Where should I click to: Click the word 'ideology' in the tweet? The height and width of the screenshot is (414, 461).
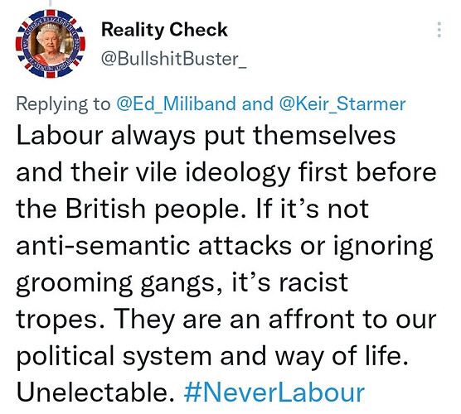[x=238, y=173]
